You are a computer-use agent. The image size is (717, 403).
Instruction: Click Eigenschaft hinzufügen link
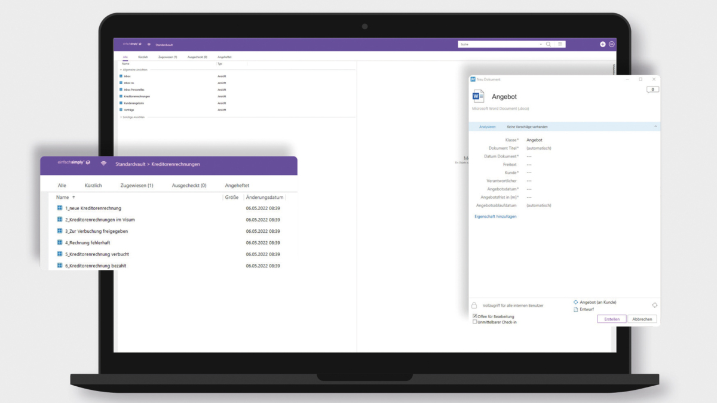(495, 216)
